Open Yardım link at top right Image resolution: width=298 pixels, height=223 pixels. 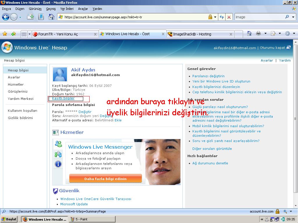point(285,60)
